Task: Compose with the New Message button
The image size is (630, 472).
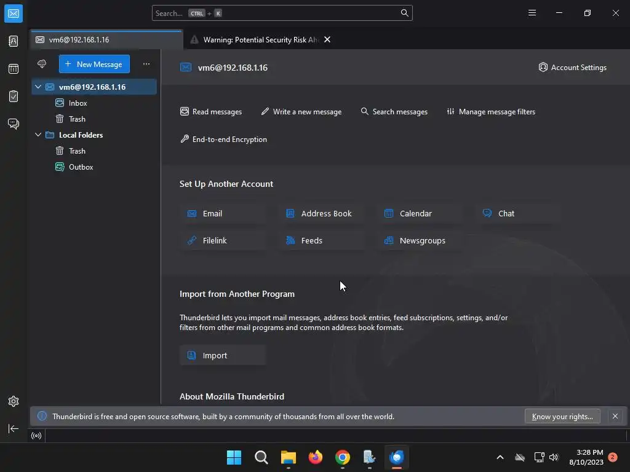Action: pyautogui.click(x=94, y=64)
